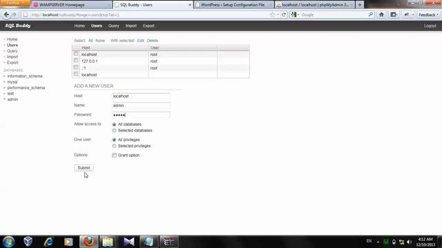
Task: Click the Edit link for selected users
Action: 141,41
